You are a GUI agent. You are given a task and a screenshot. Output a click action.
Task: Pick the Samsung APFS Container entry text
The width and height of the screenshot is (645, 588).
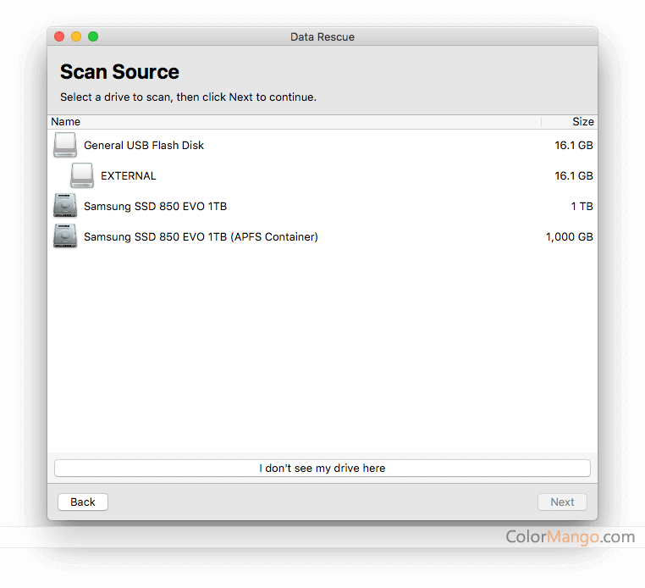[201, 237]
